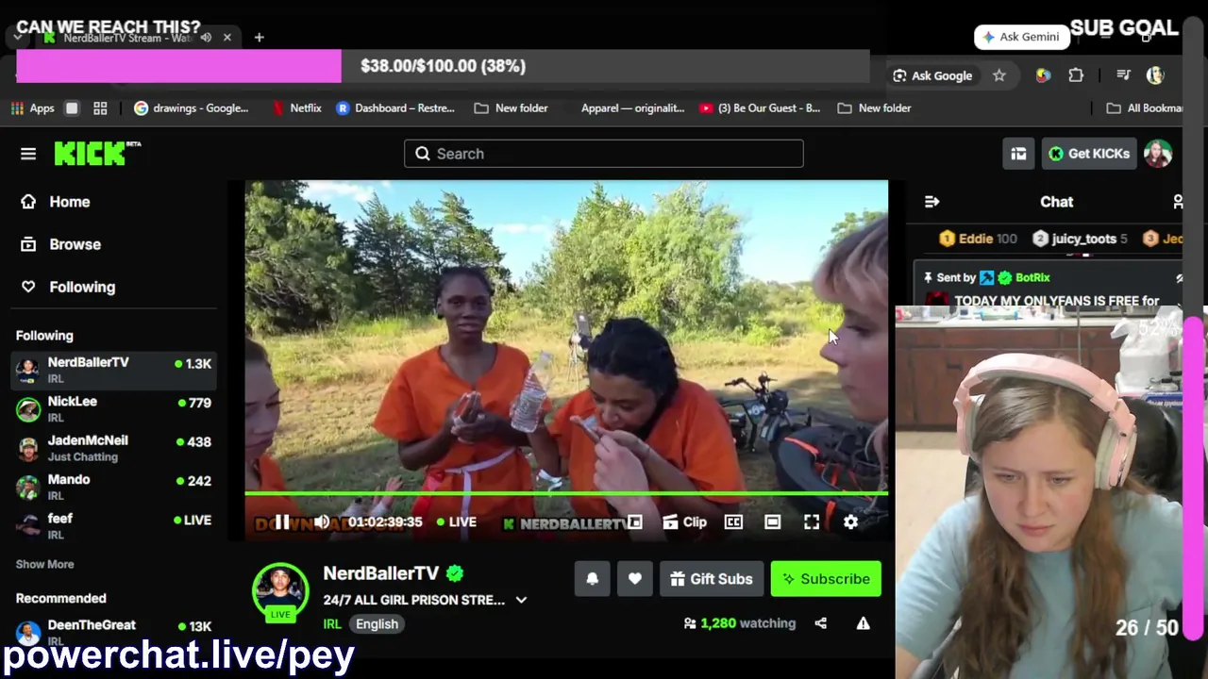The width and height of the screenshot is (1208, 679).
Task: Open a new browser tab
Action: [259, 38]
